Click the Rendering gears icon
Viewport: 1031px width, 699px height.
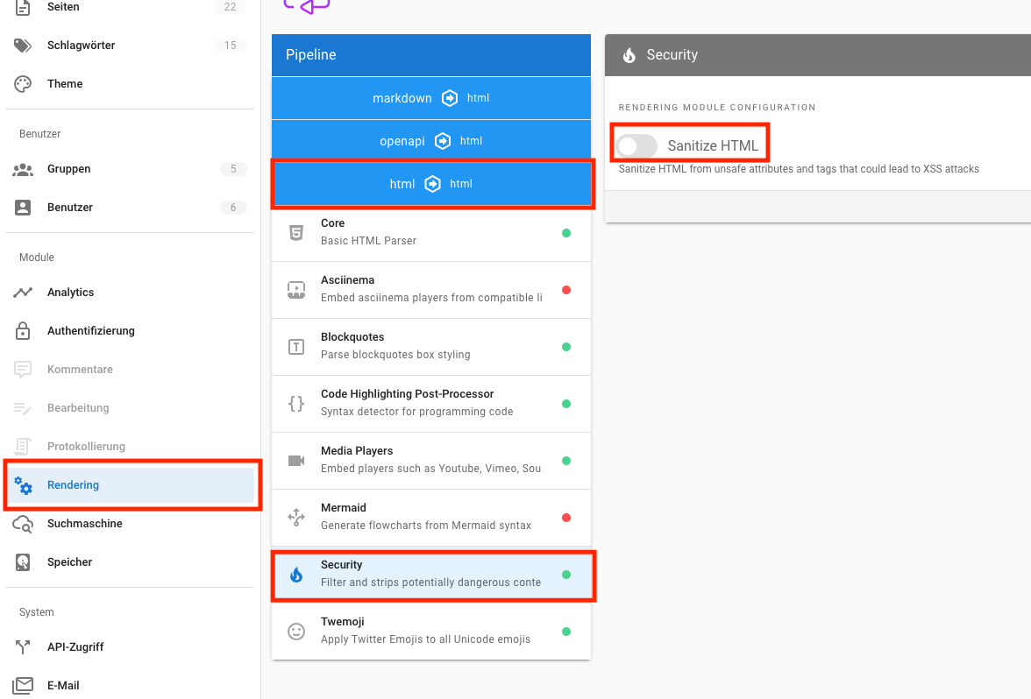pos(23,485)
